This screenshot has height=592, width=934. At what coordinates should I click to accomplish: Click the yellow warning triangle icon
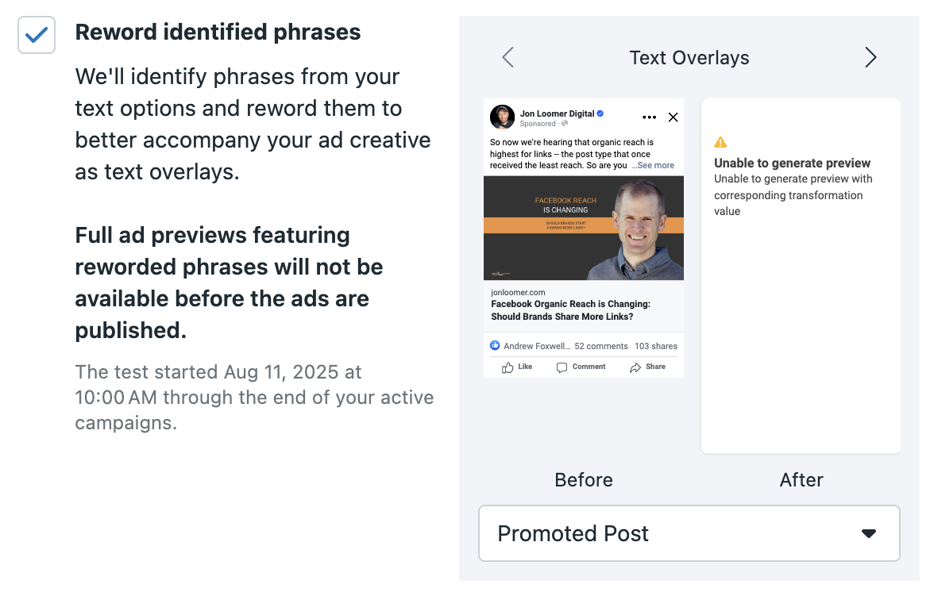point(721,142)
